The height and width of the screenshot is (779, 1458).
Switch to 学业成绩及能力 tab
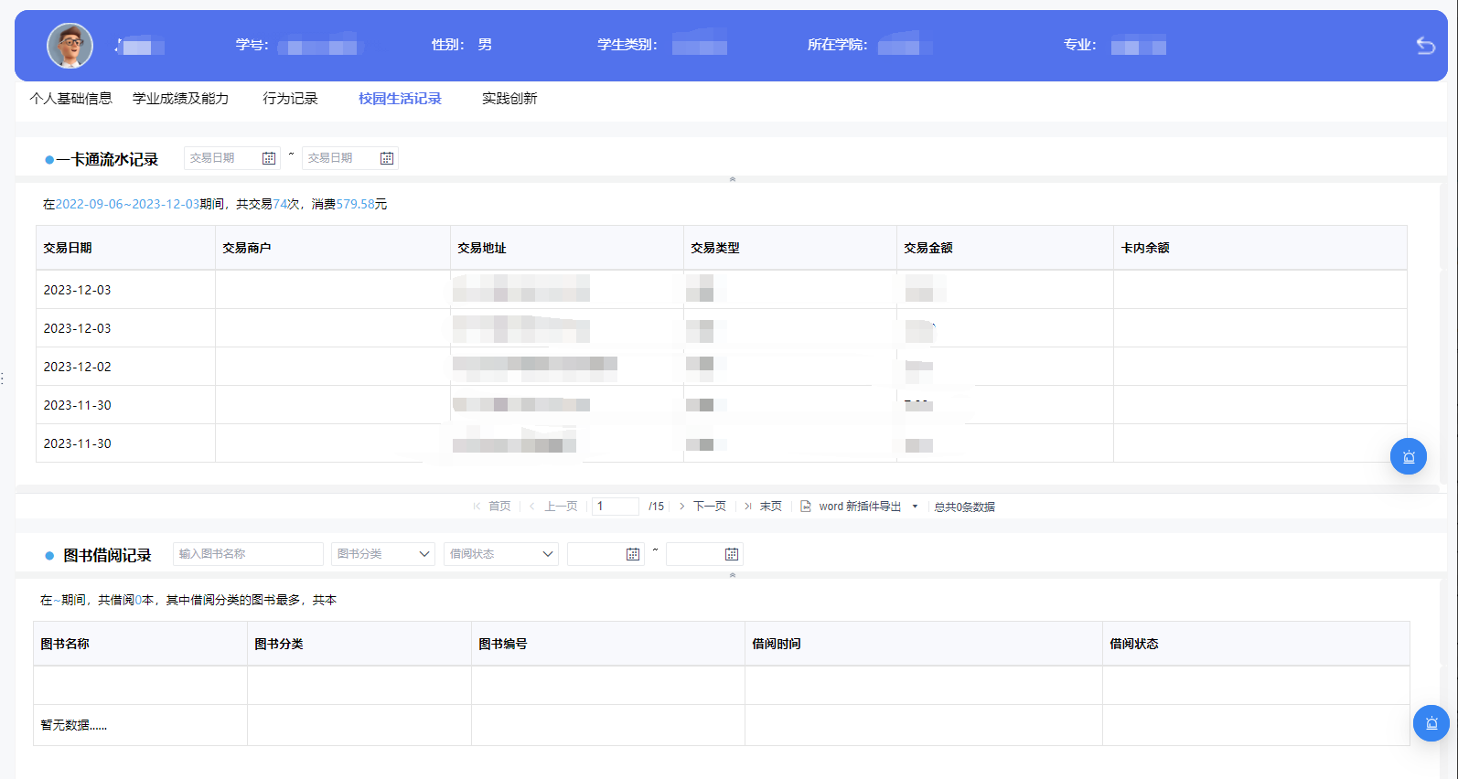pyautogui.click(x=180, y=99)
